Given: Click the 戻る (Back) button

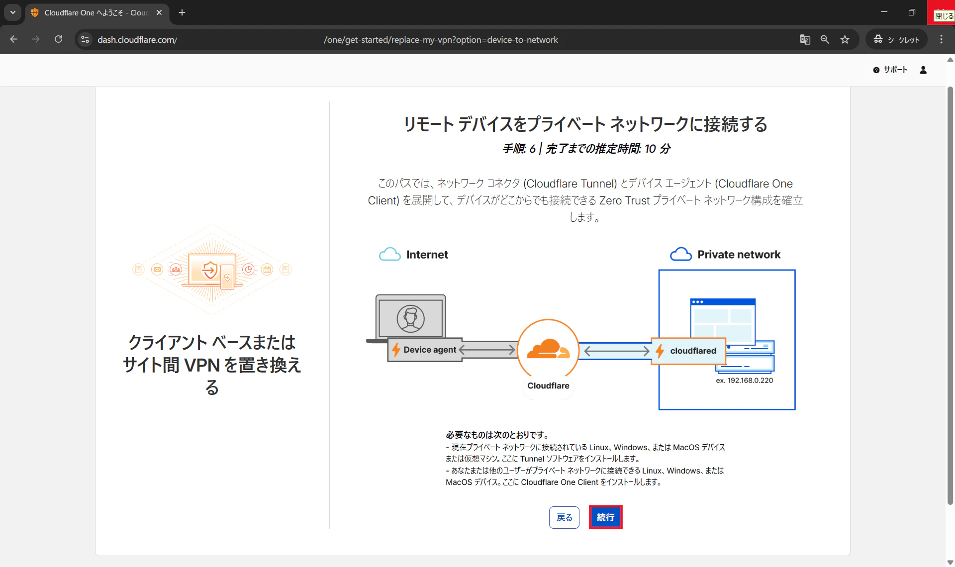Looking at the screenshot, I should click(x=564, y=517).
